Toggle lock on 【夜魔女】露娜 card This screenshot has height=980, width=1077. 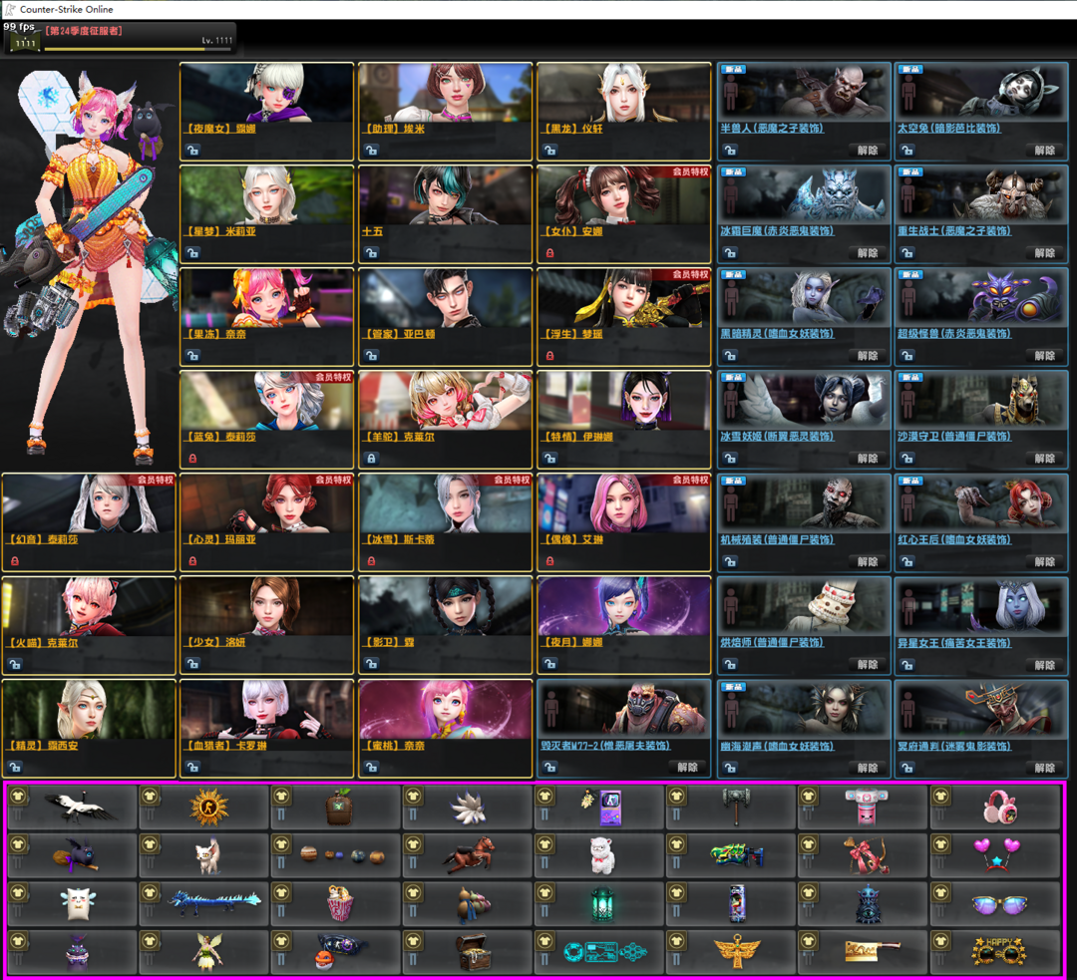pos(193,150)
